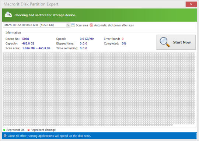This screenshot has width=199, height=141.
Task: Click Automatic shutdown after scan label
Action: tap(114, 25)
